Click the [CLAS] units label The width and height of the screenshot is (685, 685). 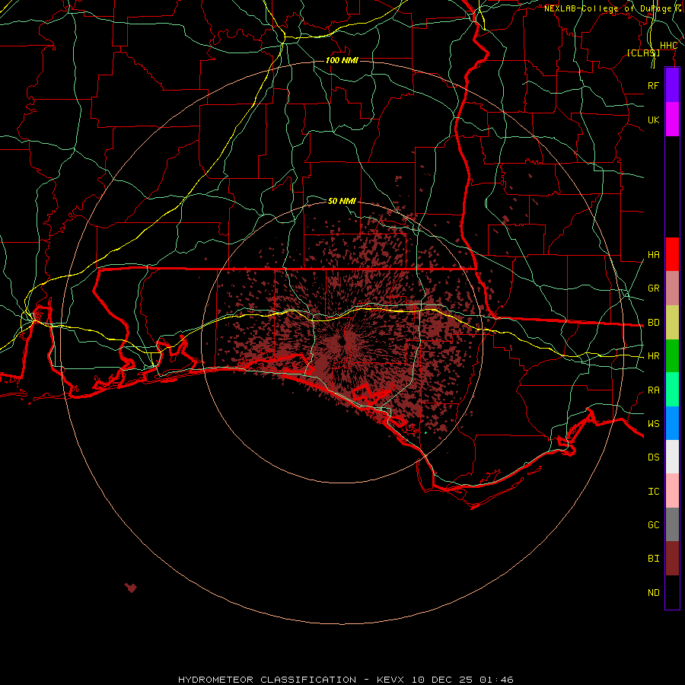coord(643,53)
